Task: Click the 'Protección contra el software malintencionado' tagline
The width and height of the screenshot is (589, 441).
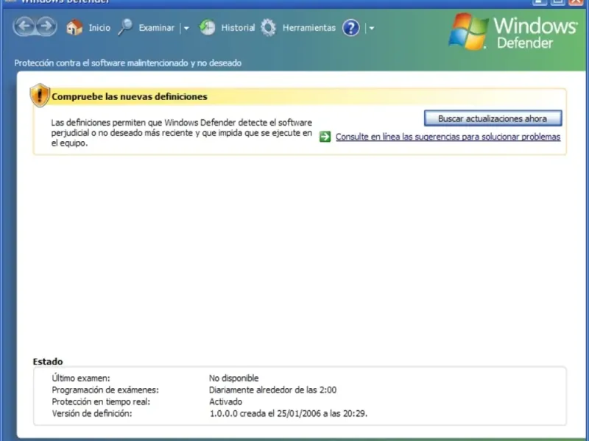Action: [x=127, y=63]
